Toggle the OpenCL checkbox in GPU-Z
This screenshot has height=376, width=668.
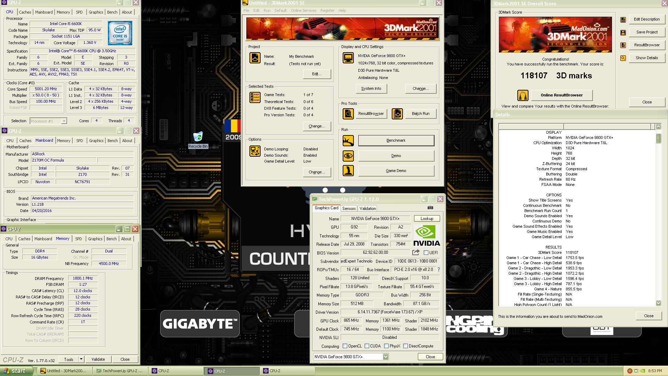pyautogui.click(x=345, y=346)
